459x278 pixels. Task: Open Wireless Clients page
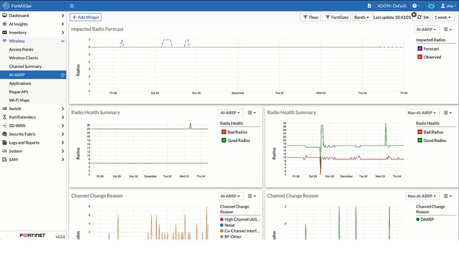tap(23, 58)
